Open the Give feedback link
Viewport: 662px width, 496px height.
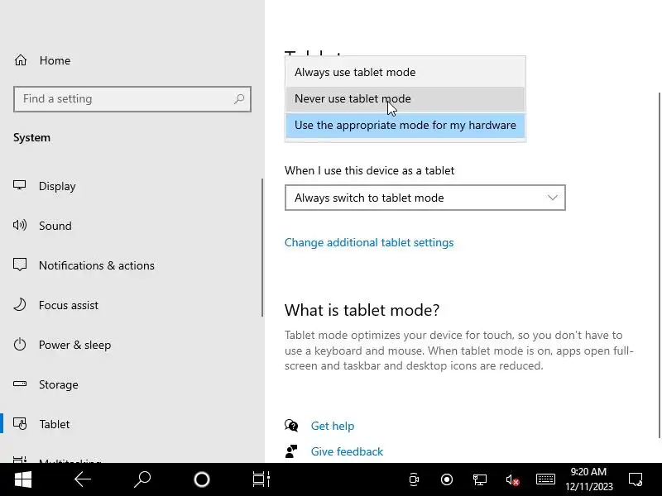347,451
